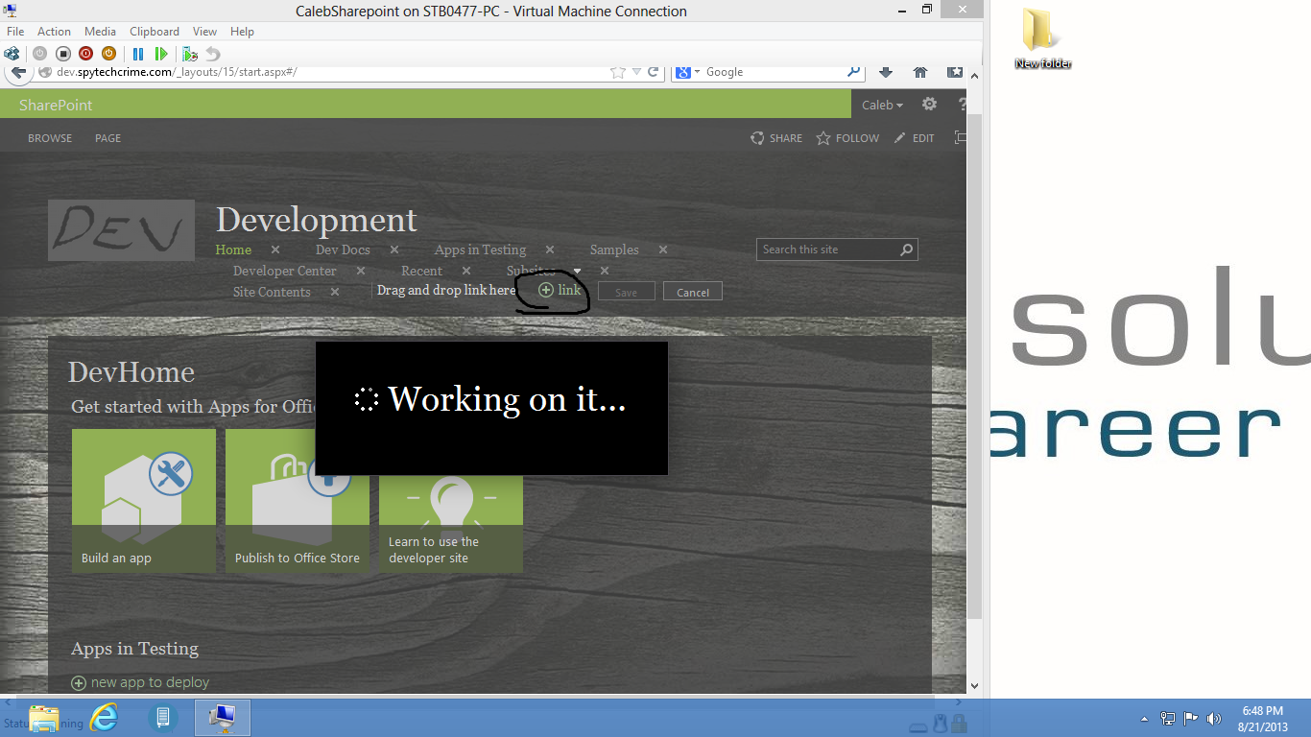Click the site search magnifier icon
The height and width of the screenshot is (737, 1311).
point(907,250)
